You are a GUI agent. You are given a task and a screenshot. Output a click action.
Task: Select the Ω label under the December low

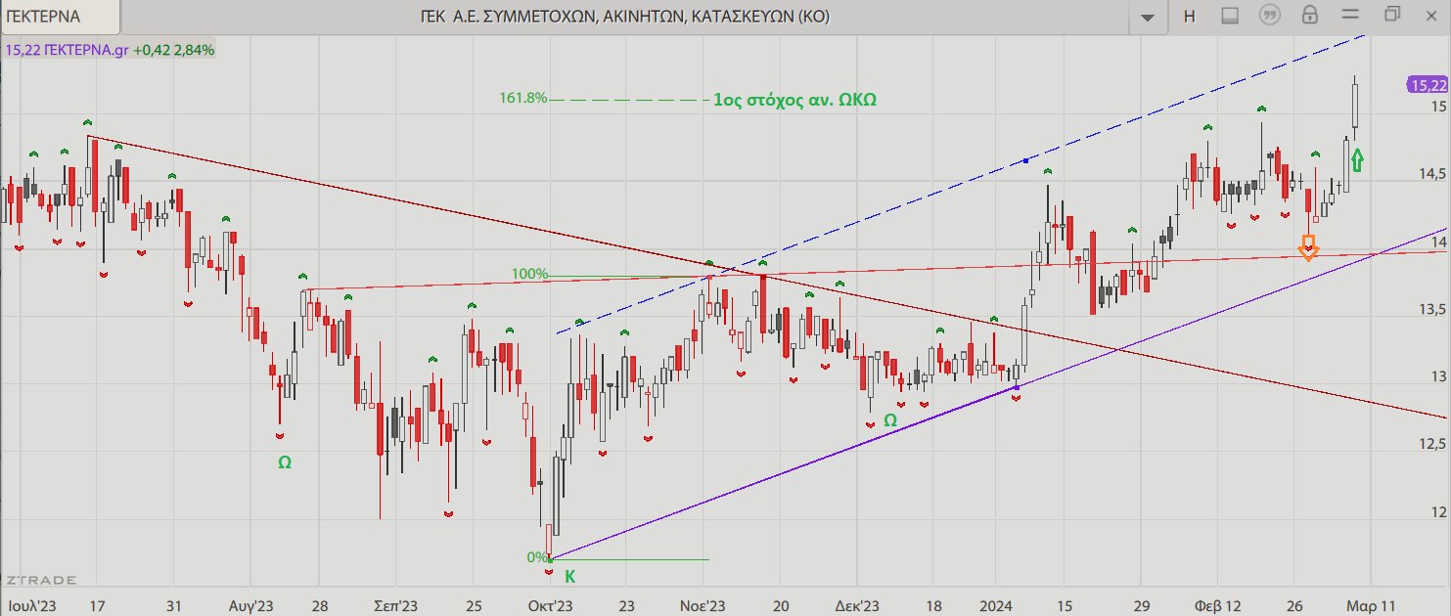click(x=890, y=420)
